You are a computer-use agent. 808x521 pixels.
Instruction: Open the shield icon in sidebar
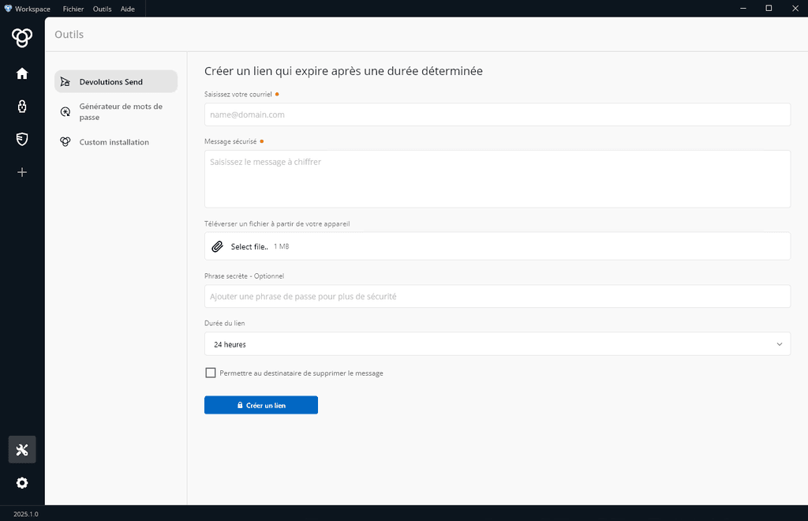tap(22, 139)
